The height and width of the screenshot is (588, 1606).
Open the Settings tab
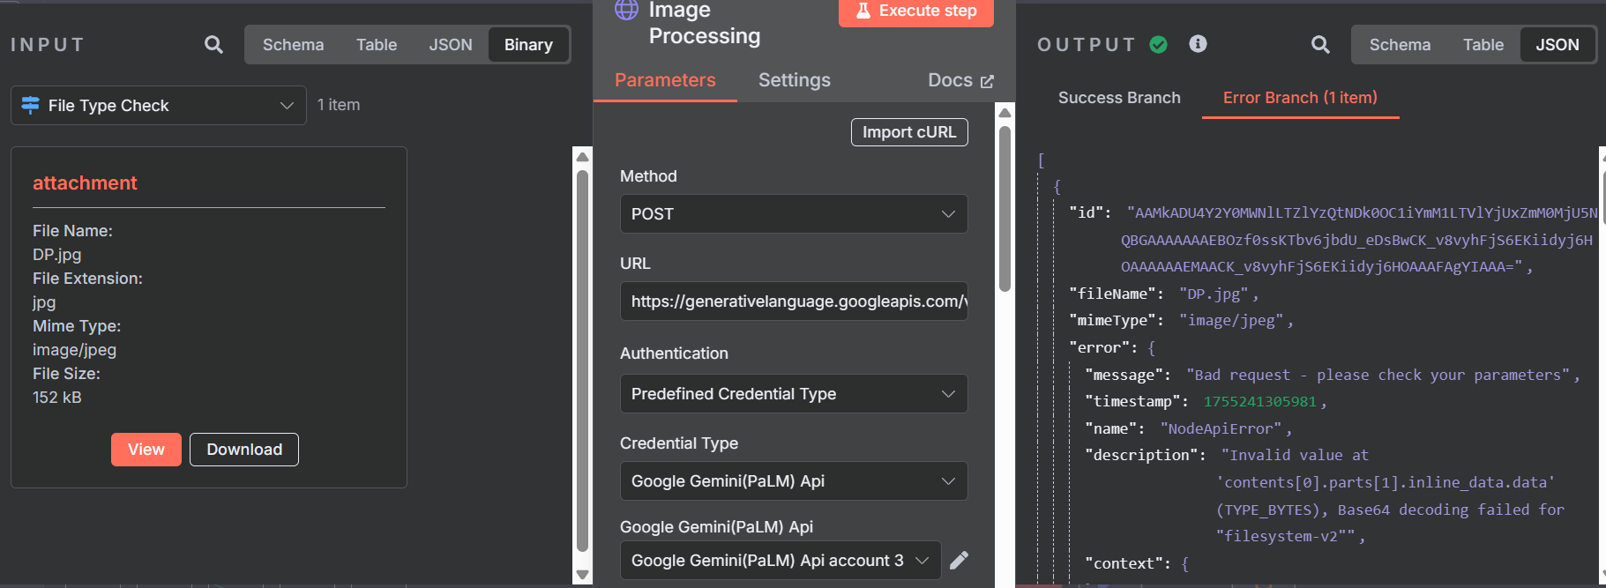(x=794, y=80)
